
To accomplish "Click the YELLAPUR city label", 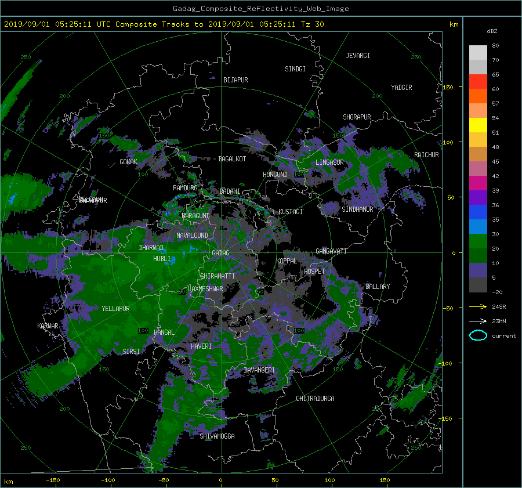I will [x=115, y=309].
